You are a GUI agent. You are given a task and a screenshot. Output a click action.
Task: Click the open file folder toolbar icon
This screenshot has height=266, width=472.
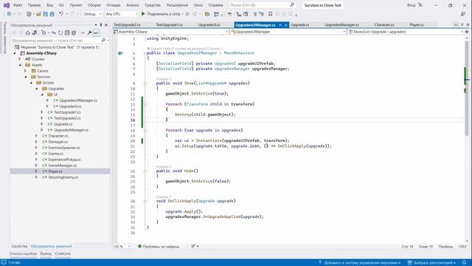(39, 14)
